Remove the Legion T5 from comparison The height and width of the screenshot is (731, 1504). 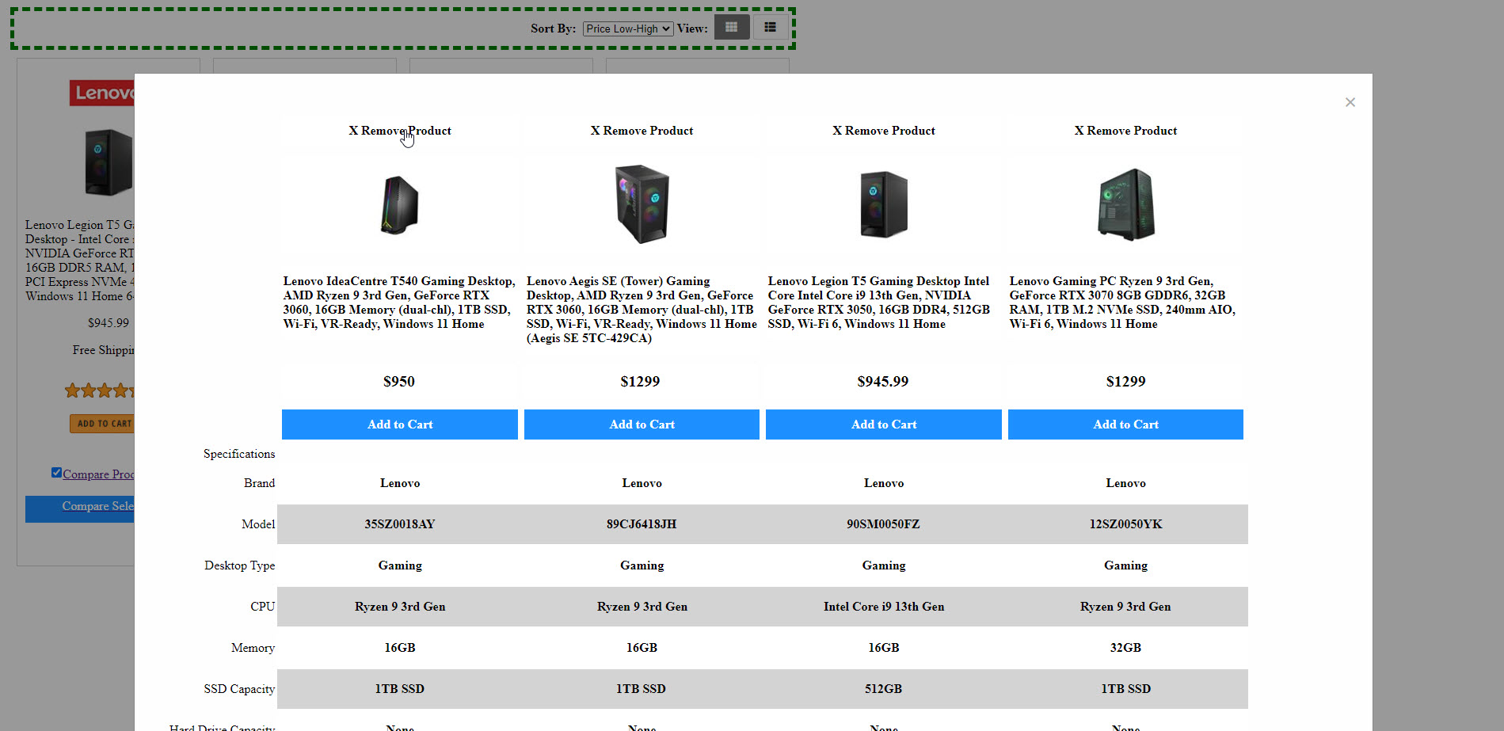pos(883,131)
